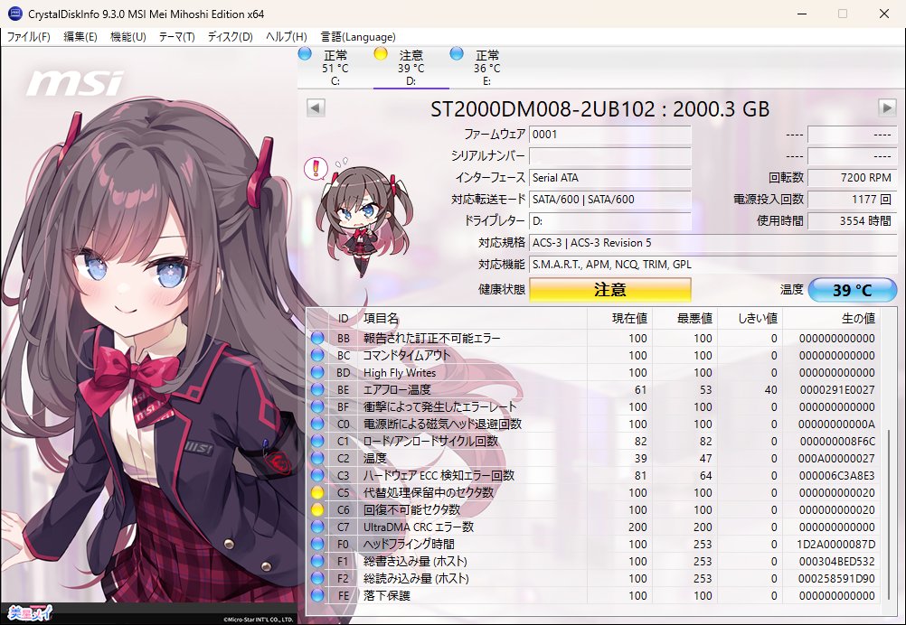Click blue status icon on row BF
The image size is (906, 625).
[317, 406]
